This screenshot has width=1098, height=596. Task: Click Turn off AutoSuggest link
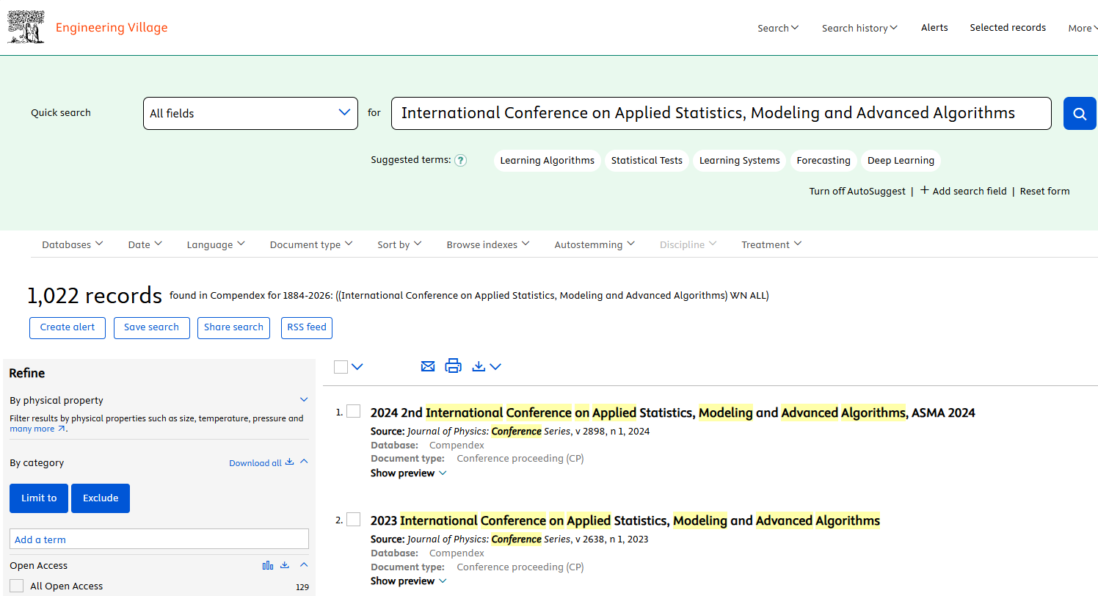(x=857, y=191)
